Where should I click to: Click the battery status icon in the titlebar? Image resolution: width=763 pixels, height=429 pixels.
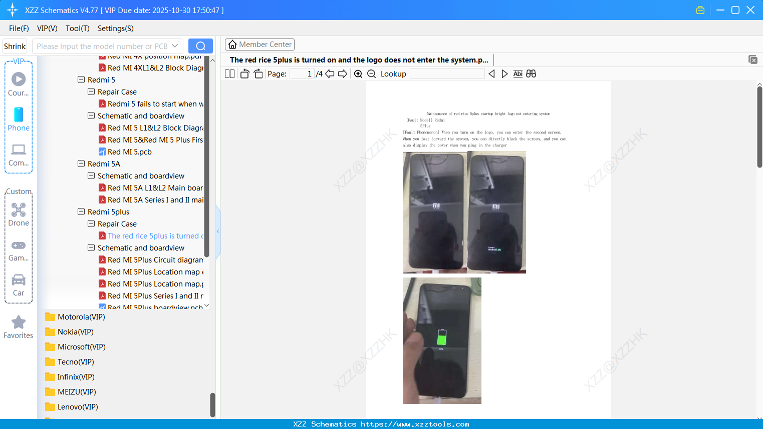(700, 9)
